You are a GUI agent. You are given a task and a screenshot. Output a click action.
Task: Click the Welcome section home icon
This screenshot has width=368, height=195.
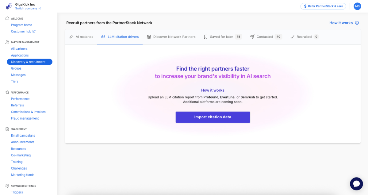[7, 18]
